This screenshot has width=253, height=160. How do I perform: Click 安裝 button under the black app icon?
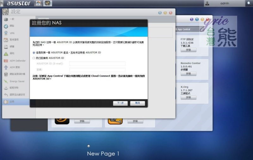click(x=82, y=121)
